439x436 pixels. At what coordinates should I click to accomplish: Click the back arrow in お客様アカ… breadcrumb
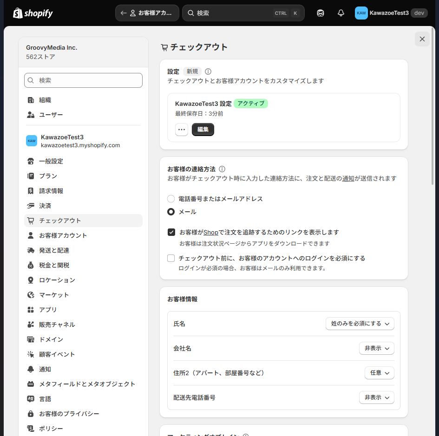[x=123, y=13]
